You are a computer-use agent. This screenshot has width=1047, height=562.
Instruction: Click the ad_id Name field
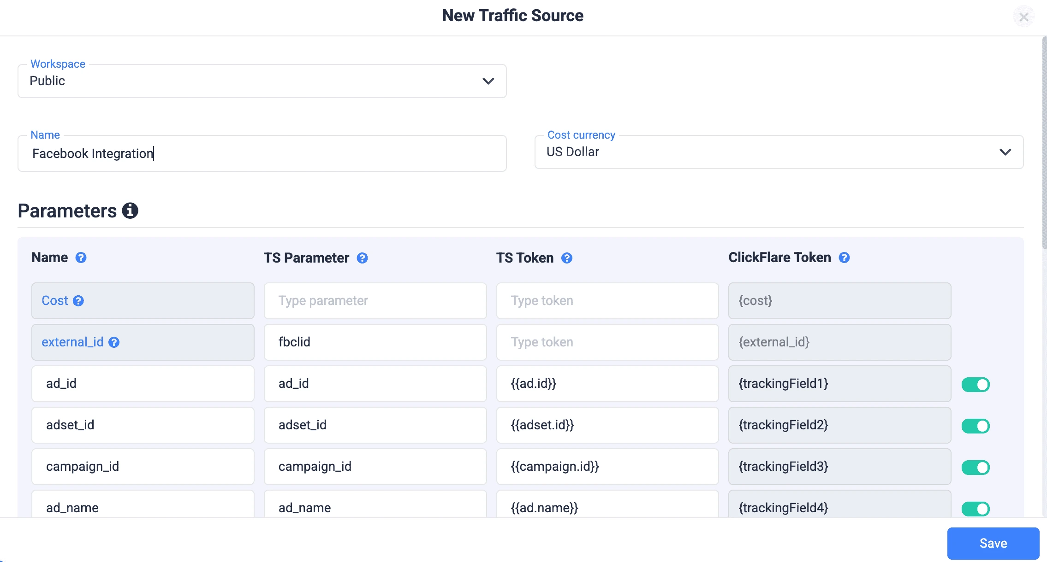coord(143,384)
